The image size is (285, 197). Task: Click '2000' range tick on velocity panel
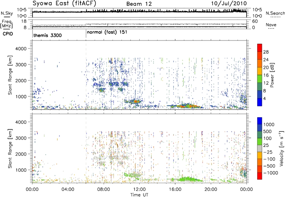point(21,154)
